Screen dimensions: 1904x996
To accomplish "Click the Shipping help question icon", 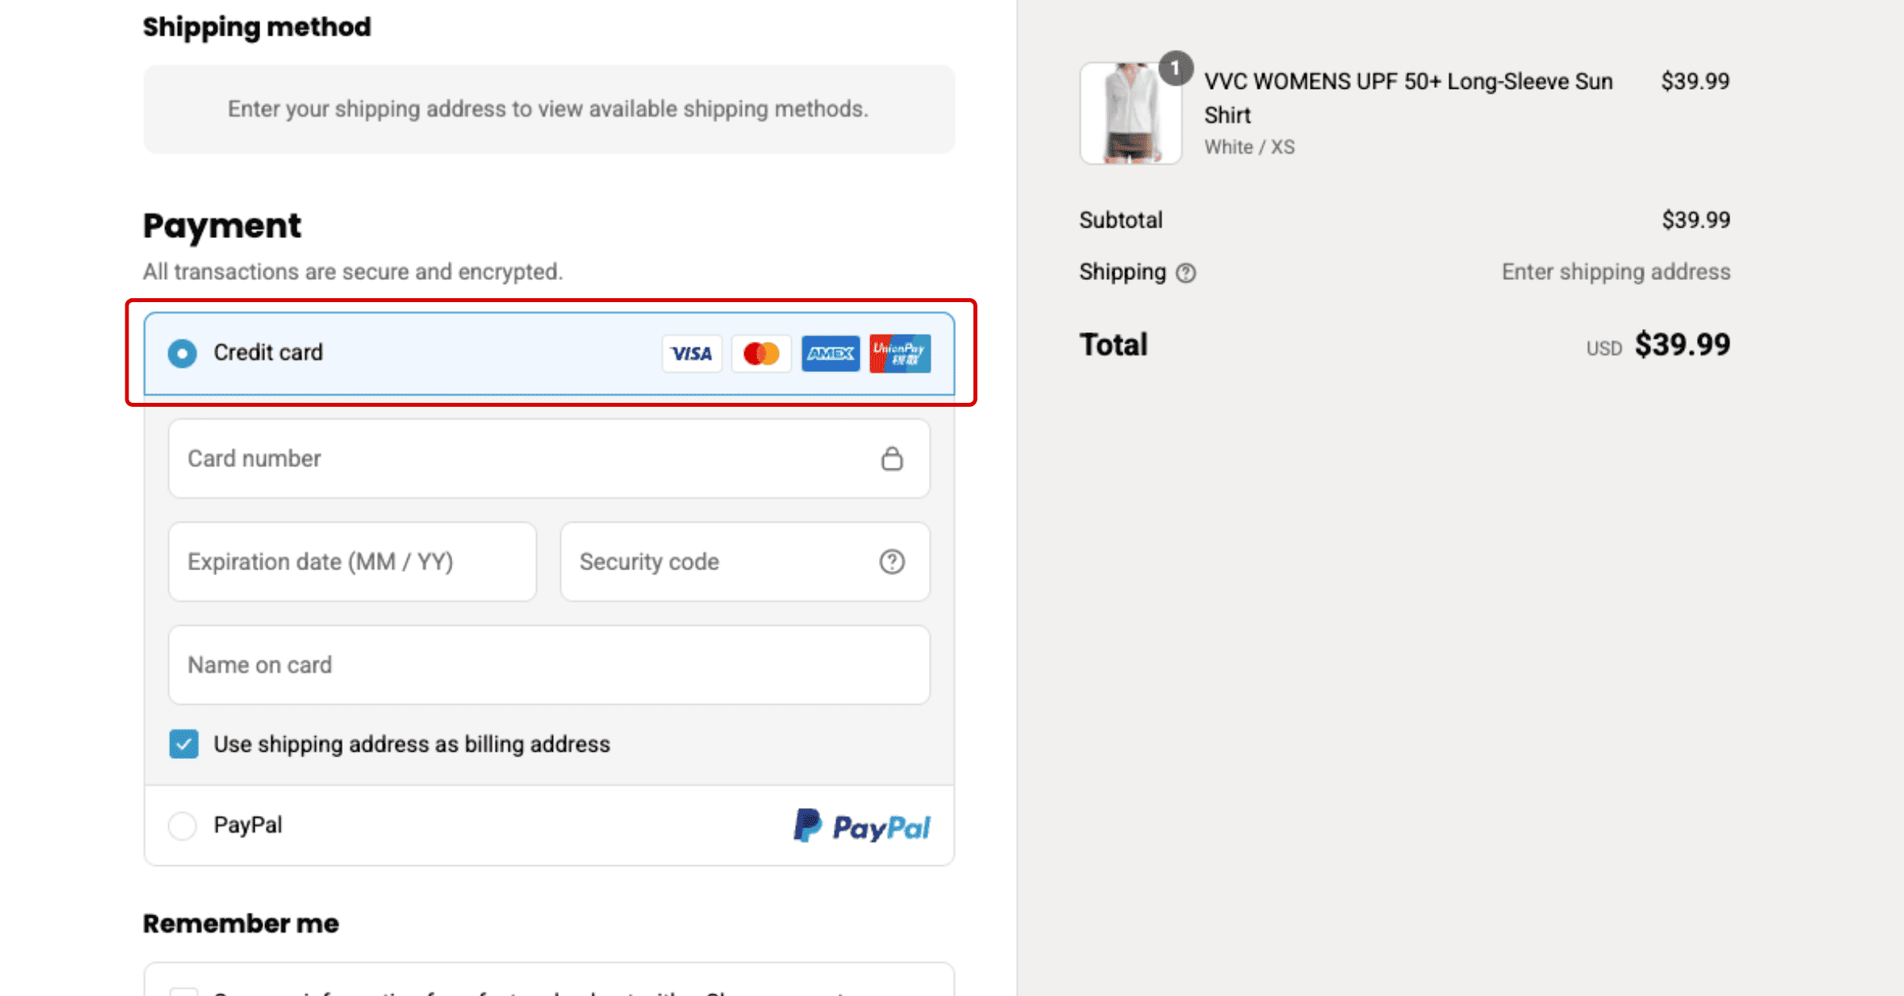I will coord(1185,273).
